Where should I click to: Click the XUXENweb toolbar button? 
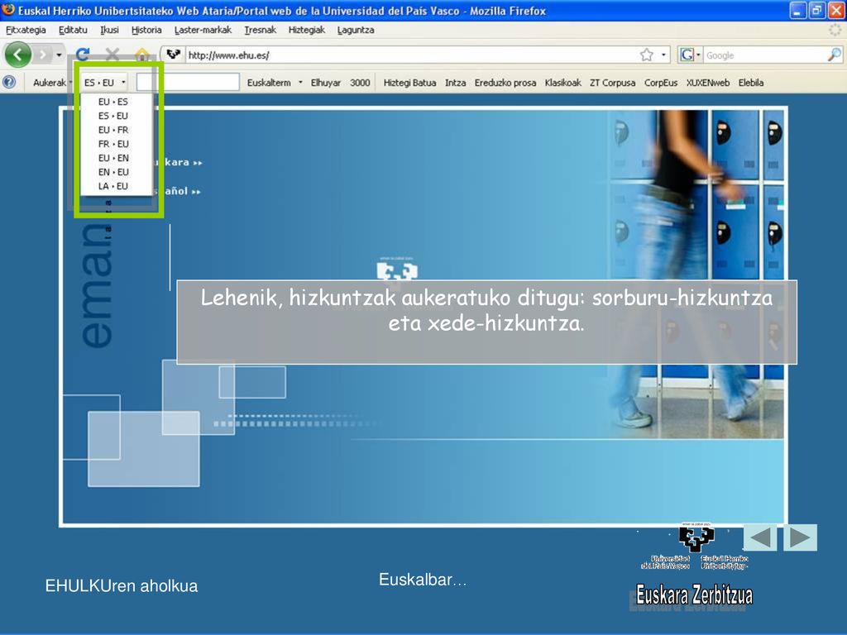pyautogui.click(x=708, y=83)
